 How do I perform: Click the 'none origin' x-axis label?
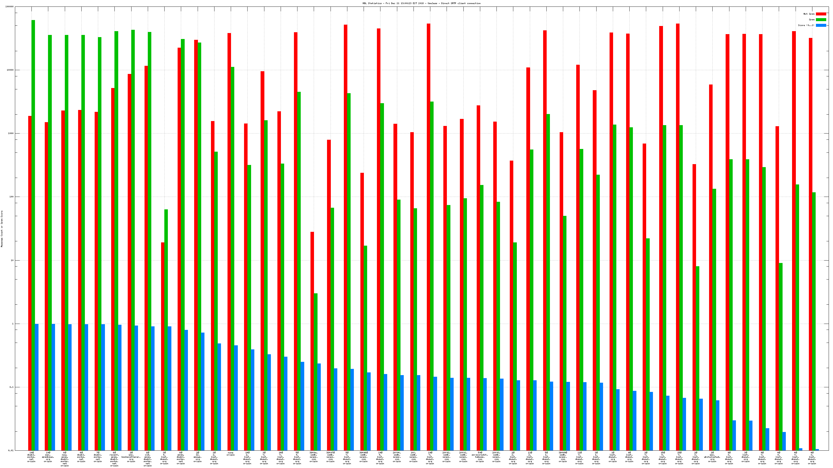[230, 454]
